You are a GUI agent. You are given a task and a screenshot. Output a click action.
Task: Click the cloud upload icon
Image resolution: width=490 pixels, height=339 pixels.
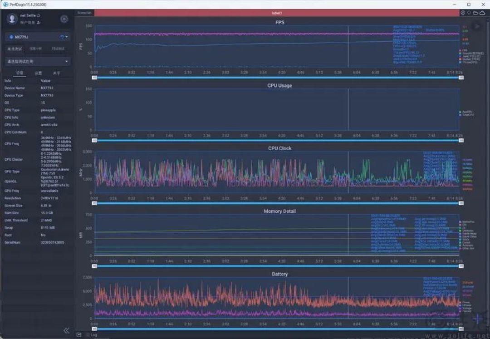coord(482,13)
